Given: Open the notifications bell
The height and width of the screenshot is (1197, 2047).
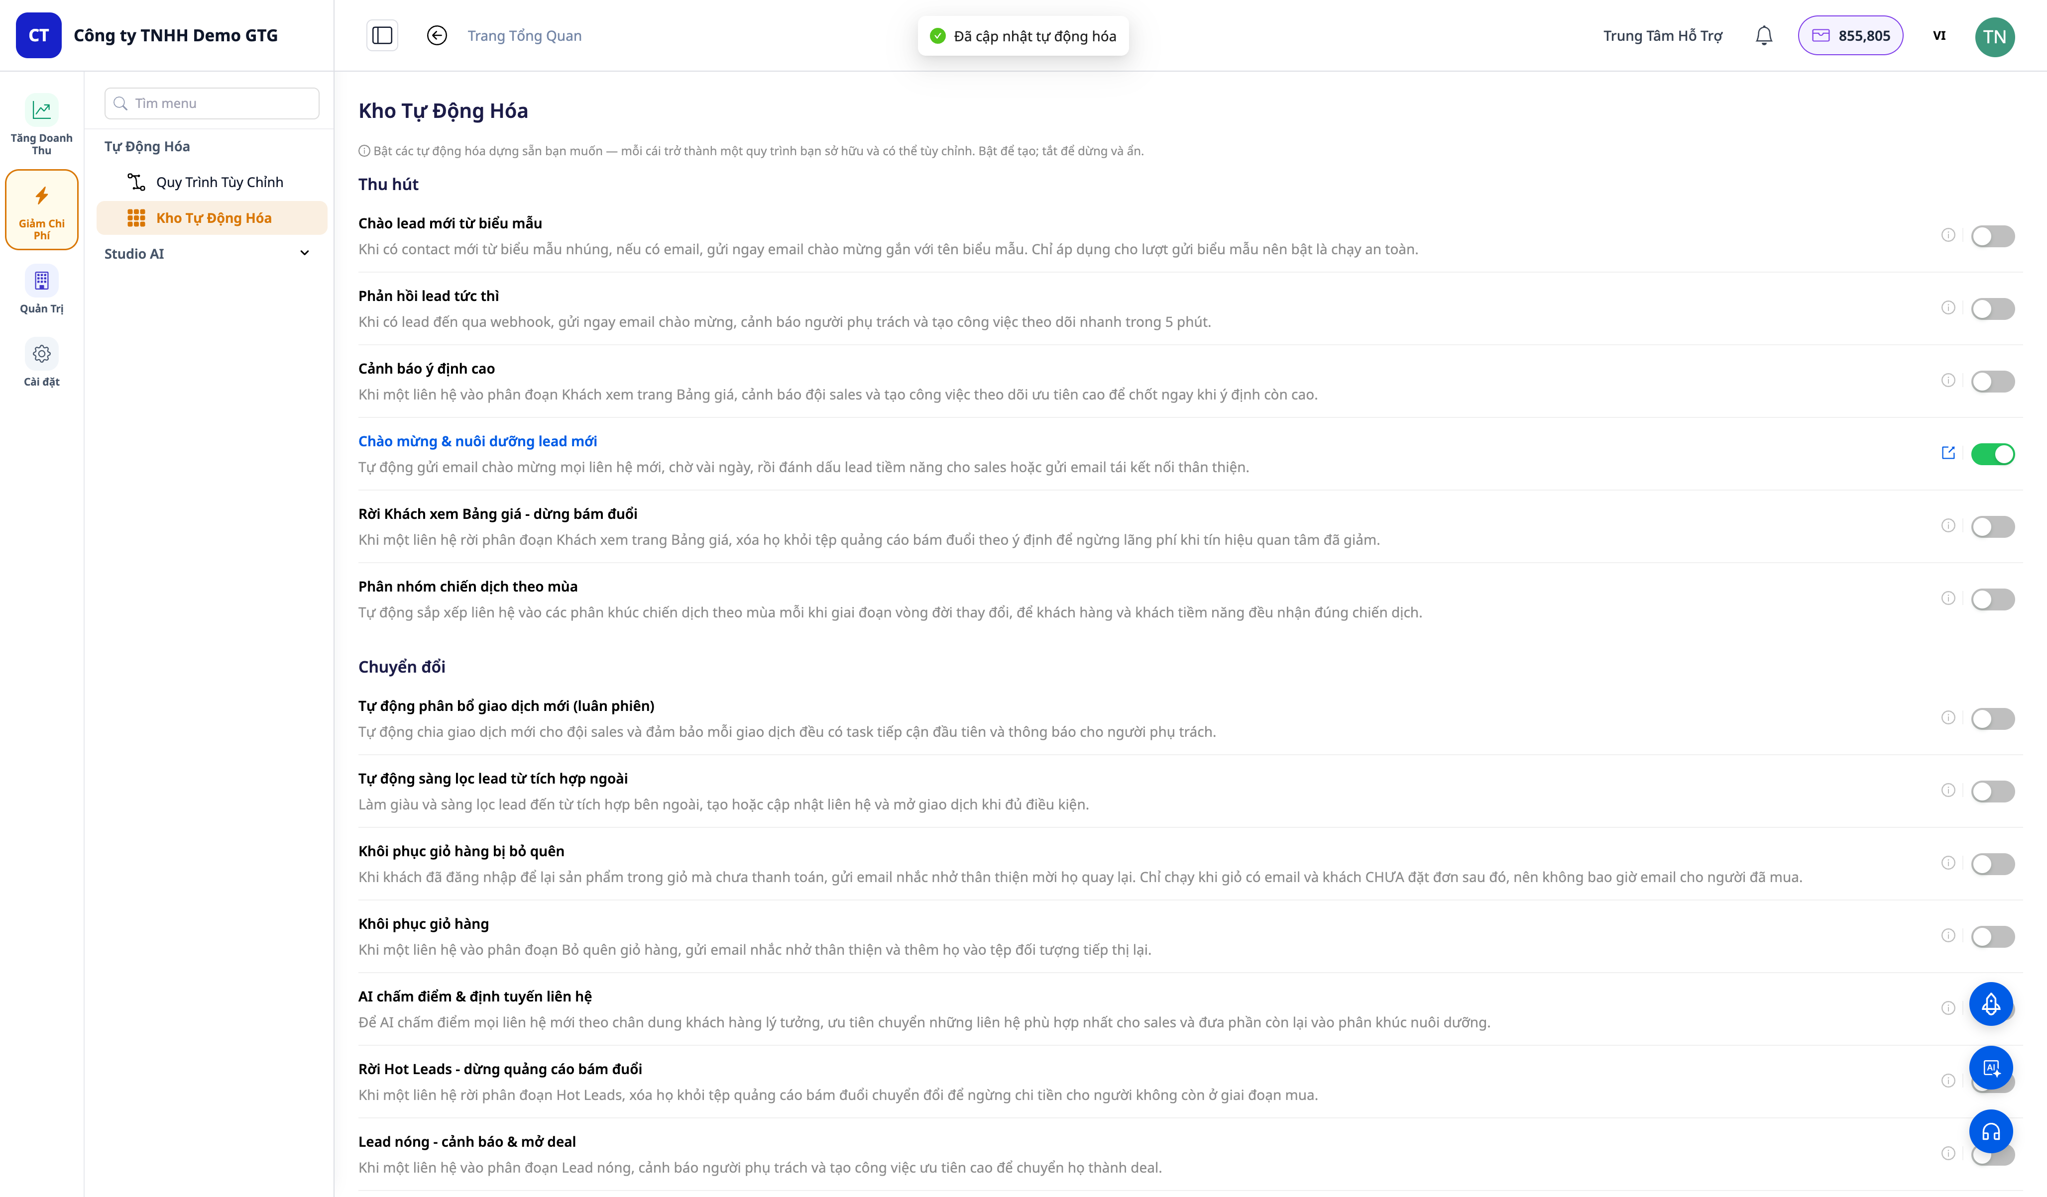Looking at the screenshot, I should 1764,36.
